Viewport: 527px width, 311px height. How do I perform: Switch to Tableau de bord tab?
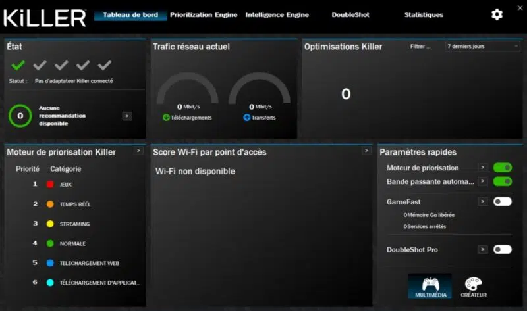click(x=130, y=15)
